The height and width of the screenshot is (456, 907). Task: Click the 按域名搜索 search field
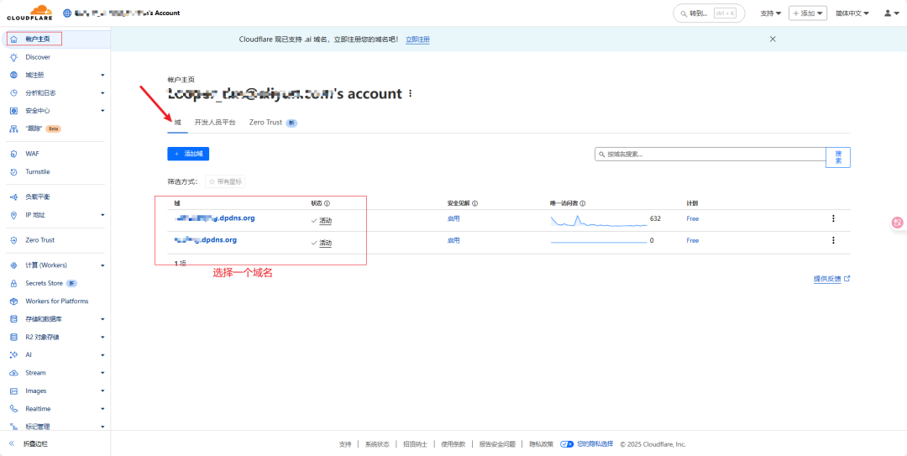tap(710, 155)
